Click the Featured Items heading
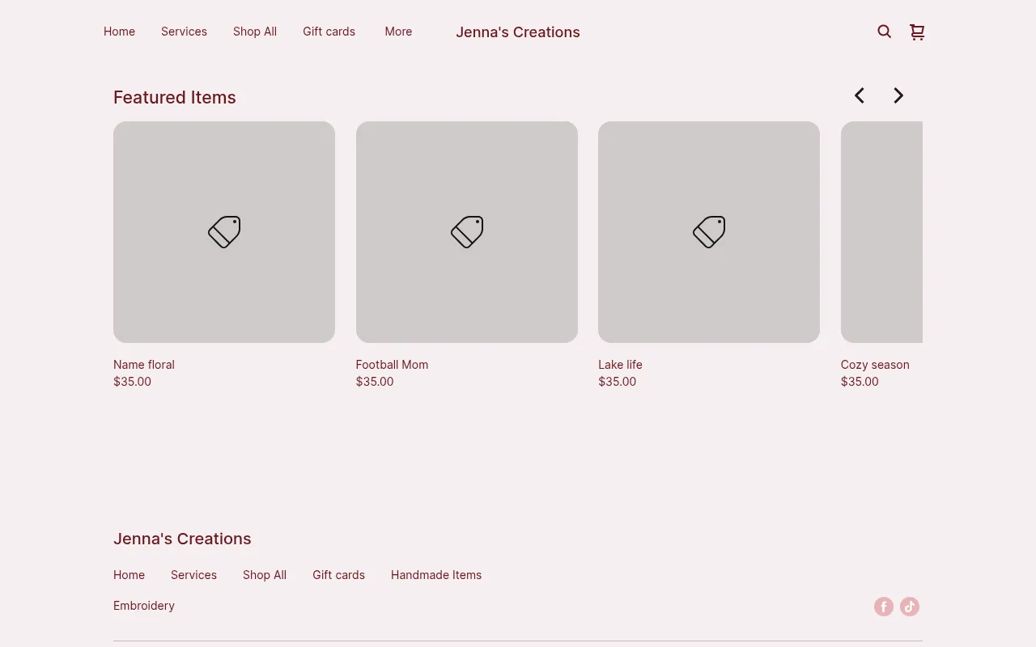 175,97
